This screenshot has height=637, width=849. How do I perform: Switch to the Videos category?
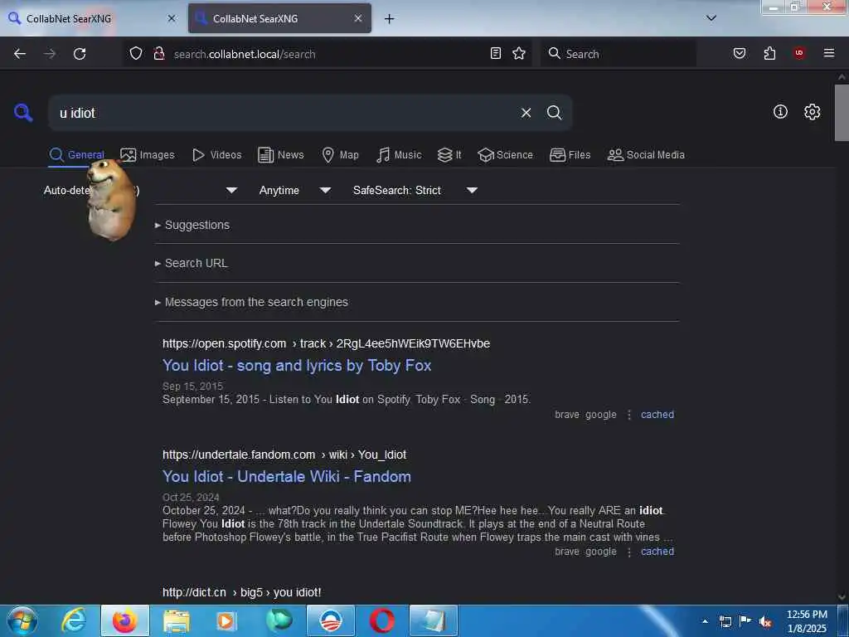pos(216,155)
